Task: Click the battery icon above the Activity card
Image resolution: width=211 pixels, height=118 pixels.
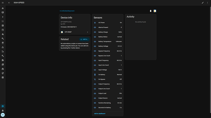Action: tap(150, 11)
